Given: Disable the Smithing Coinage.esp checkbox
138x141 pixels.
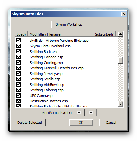Looking at the screenshot, I should pyautogui.click(x=18, y=57).
